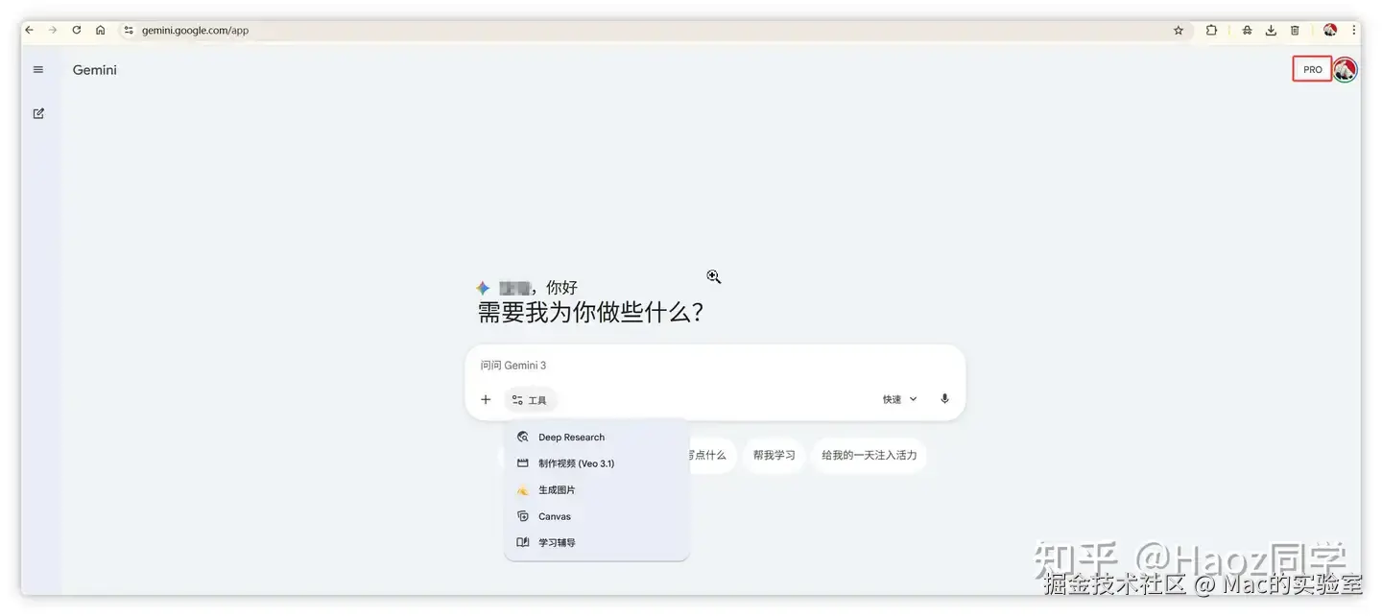Select 学习辅导 from tools menu
The height and width of the screenshot is (616, 1382).
coord(596,543)
